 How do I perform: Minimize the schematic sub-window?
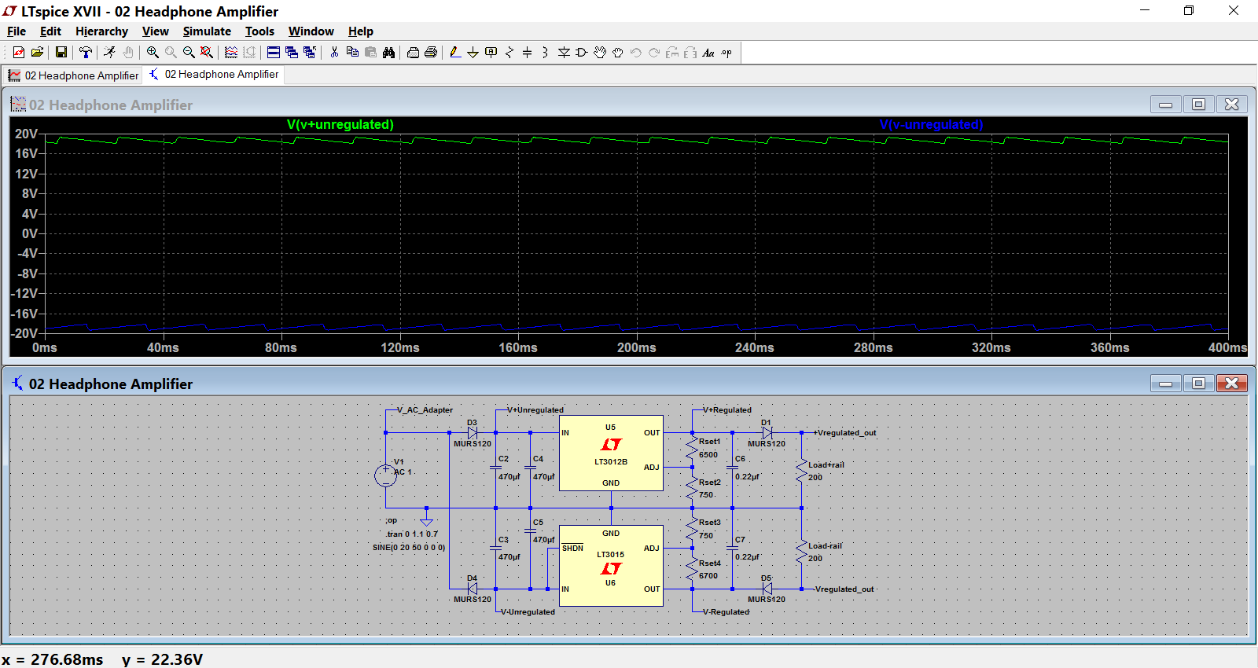[1165, 384]
